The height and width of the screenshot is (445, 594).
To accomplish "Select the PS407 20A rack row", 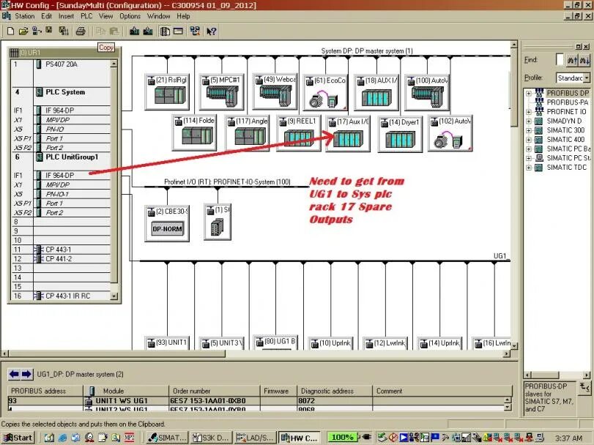I will [x=61, y=73].
